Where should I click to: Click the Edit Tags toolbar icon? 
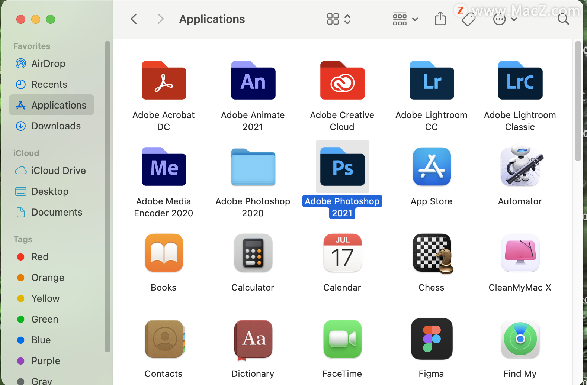click(x=469, y=19)
